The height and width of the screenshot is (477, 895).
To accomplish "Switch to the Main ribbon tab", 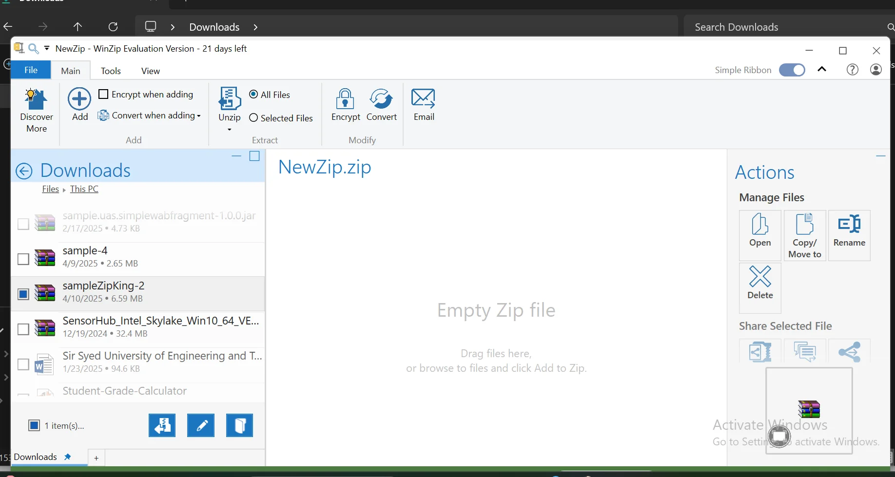I will tap(71, 71).
